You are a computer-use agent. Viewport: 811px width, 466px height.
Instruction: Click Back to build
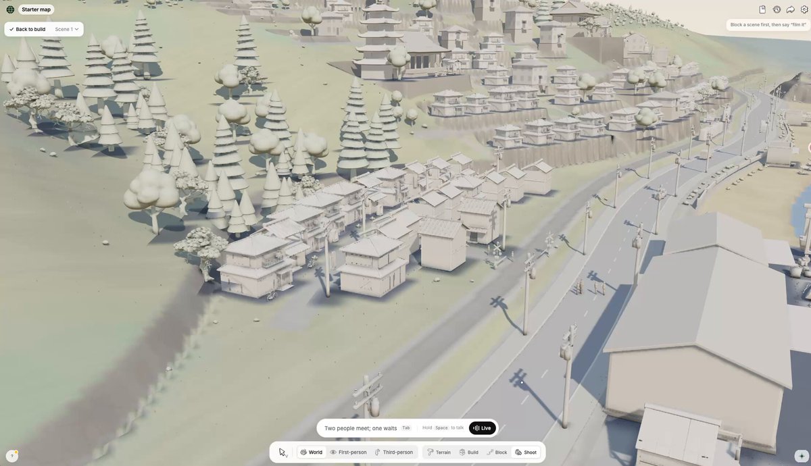27,29
